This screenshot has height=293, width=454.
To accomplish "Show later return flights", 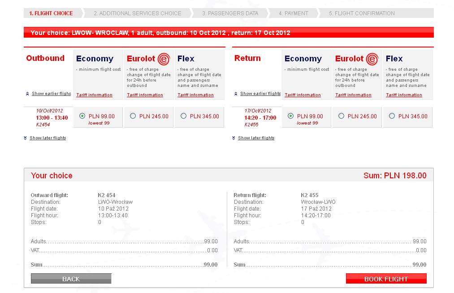I will 256,138.
